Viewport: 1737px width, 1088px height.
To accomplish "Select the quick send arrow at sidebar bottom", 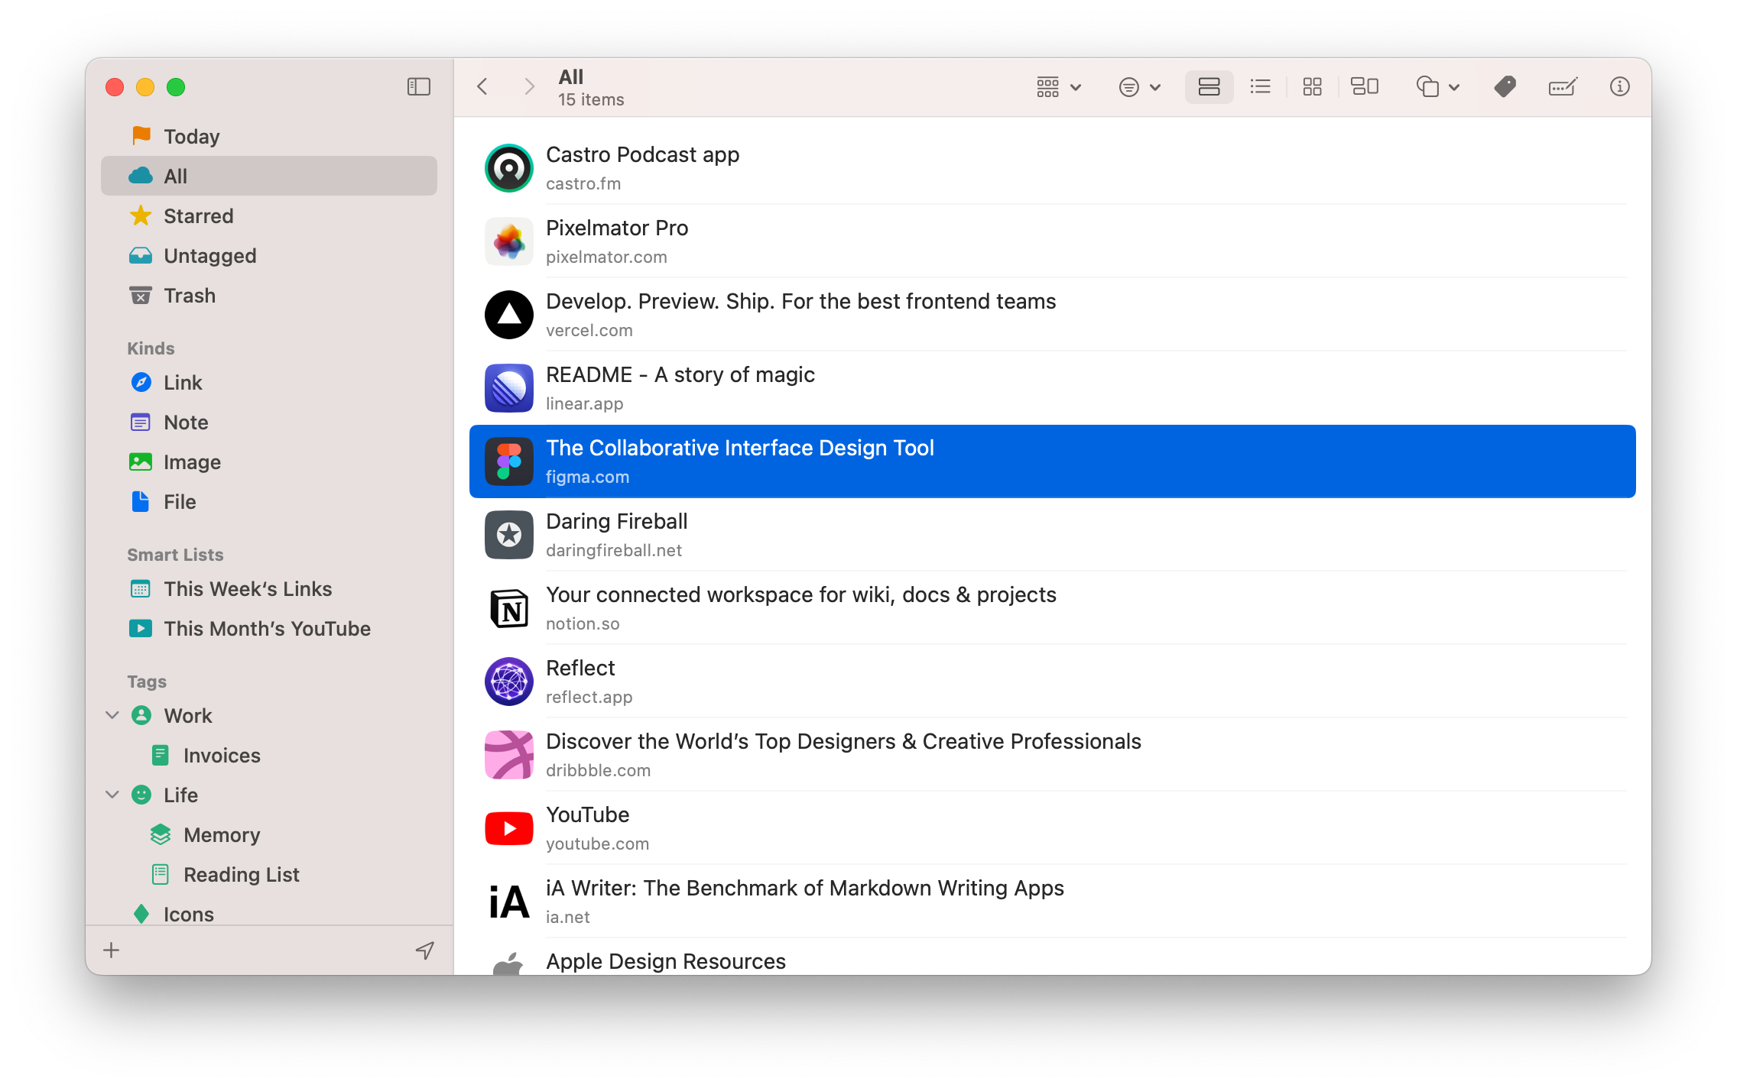I will click(425, 950).
